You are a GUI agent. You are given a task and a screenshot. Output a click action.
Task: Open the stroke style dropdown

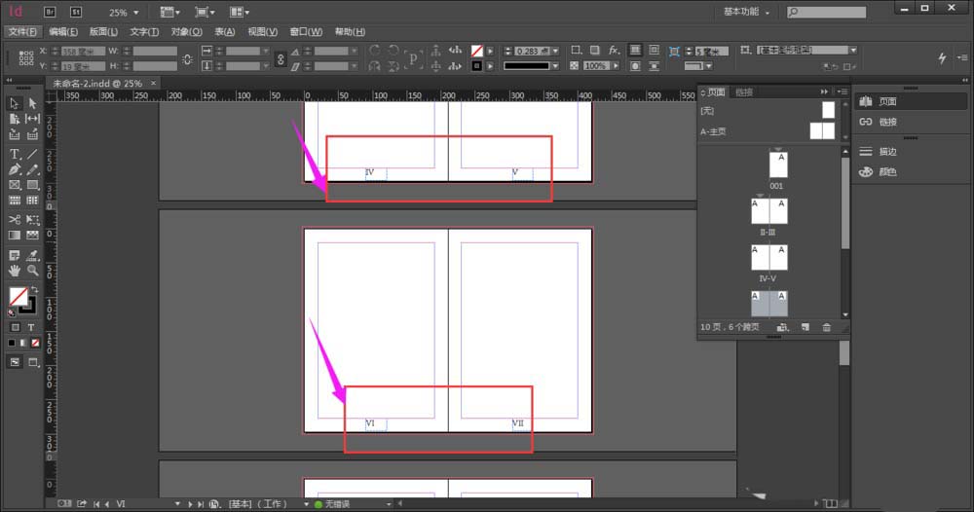point(555,66)
